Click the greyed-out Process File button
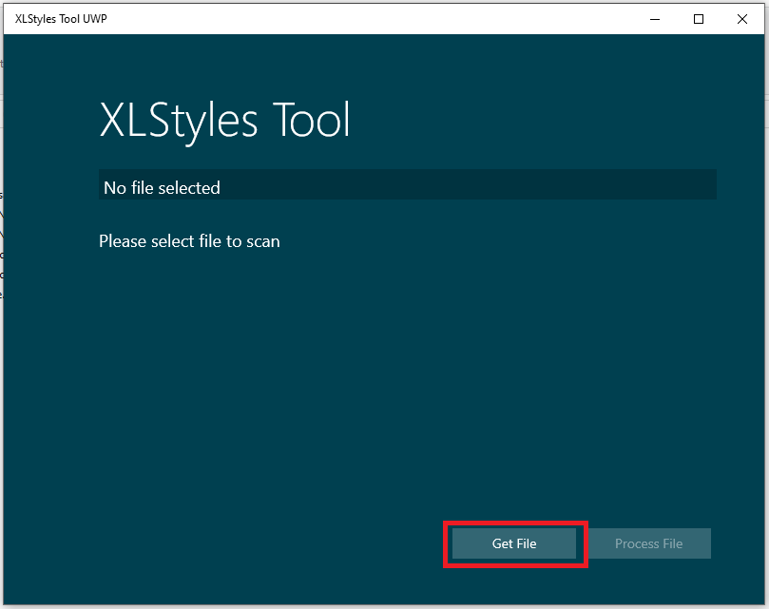The width and height of the screenshot is (769, 609). click(649, 543)
